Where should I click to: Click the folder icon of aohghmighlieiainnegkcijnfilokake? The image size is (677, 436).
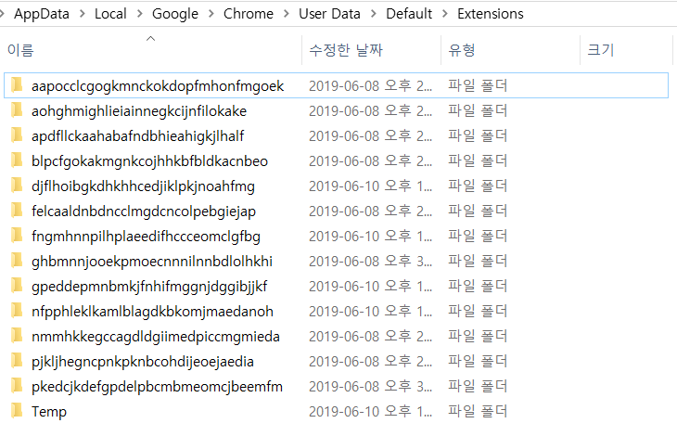pyautogui.click(x=17, y=109)
